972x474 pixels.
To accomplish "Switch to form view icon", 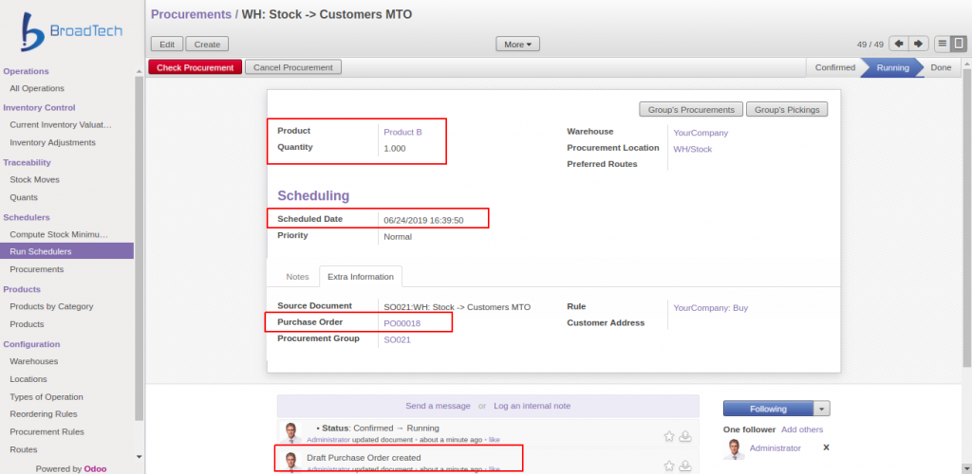I will 959,44.
